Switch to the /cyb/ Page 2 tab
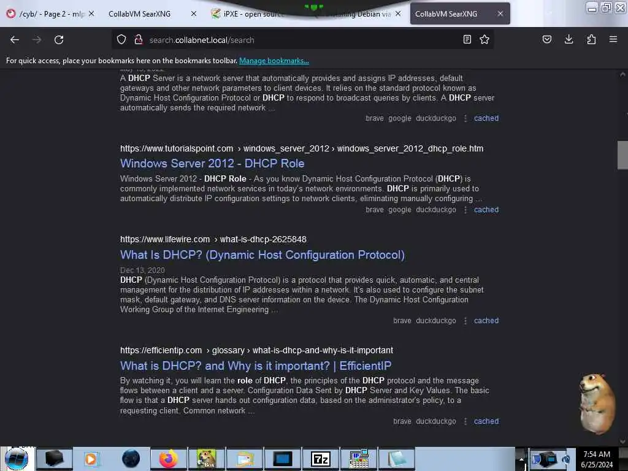Screen dimensions: 628x471 point(52,13)
